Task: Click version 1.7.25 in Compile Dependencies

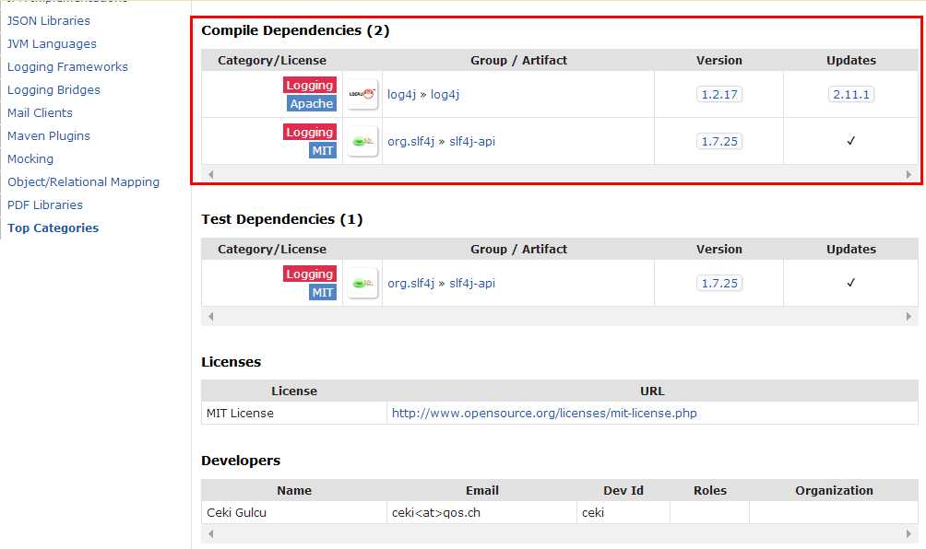Action: pyautogui.click(x=719, y=142)
